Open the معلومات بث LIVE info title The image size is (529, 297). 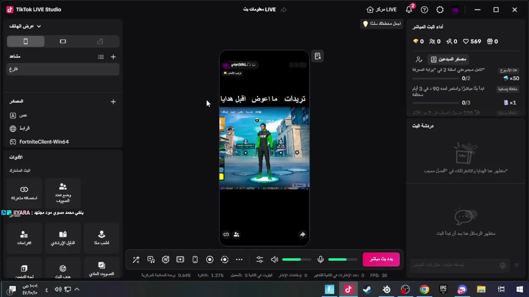coord(260,9)
